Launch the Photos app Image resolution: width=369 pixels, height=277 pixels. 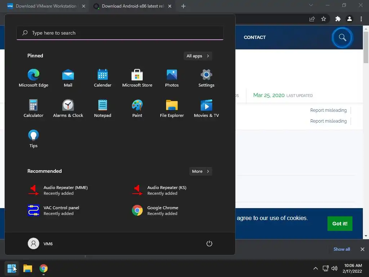point(172,78)
